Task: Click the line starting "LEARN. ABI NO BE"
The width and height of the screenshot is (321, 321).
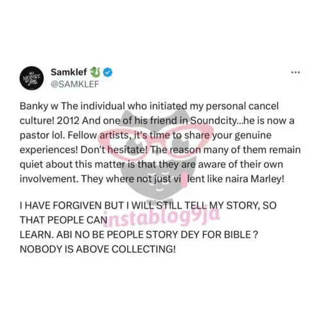Action: click(x=139, y=235)
